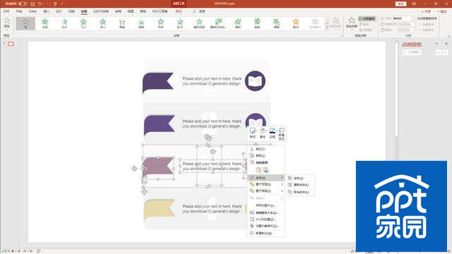This screenshot has width=452, height=254.
Task: Select Group entry in the context menu
Action: click(266, 178)
